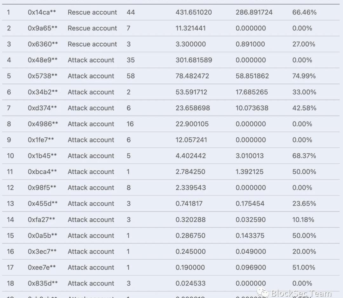
Task: Select the 431.651020 amount cell
Action: click(x=194, y=12)
